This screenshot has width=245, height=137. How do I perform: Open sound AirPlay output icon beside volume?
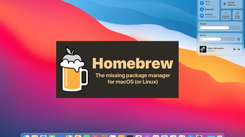[x=239, y=39]
